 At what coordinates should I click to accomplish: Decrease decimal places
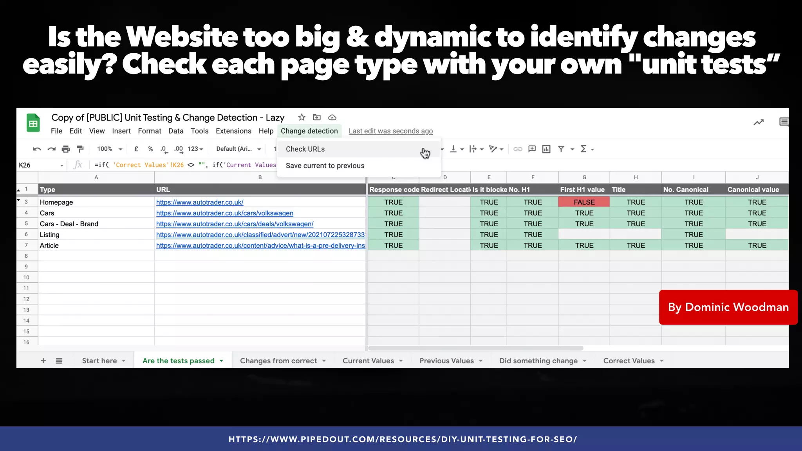pyautogui.click(x=164, y=149)
